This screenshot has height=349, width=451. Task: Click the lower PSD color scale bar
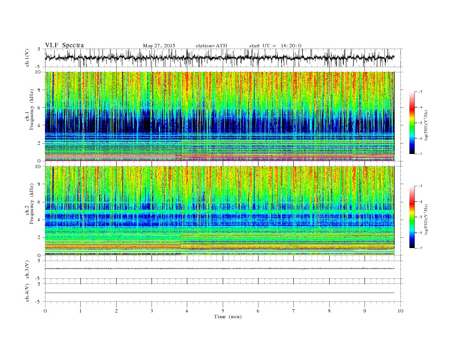(412, 217)
